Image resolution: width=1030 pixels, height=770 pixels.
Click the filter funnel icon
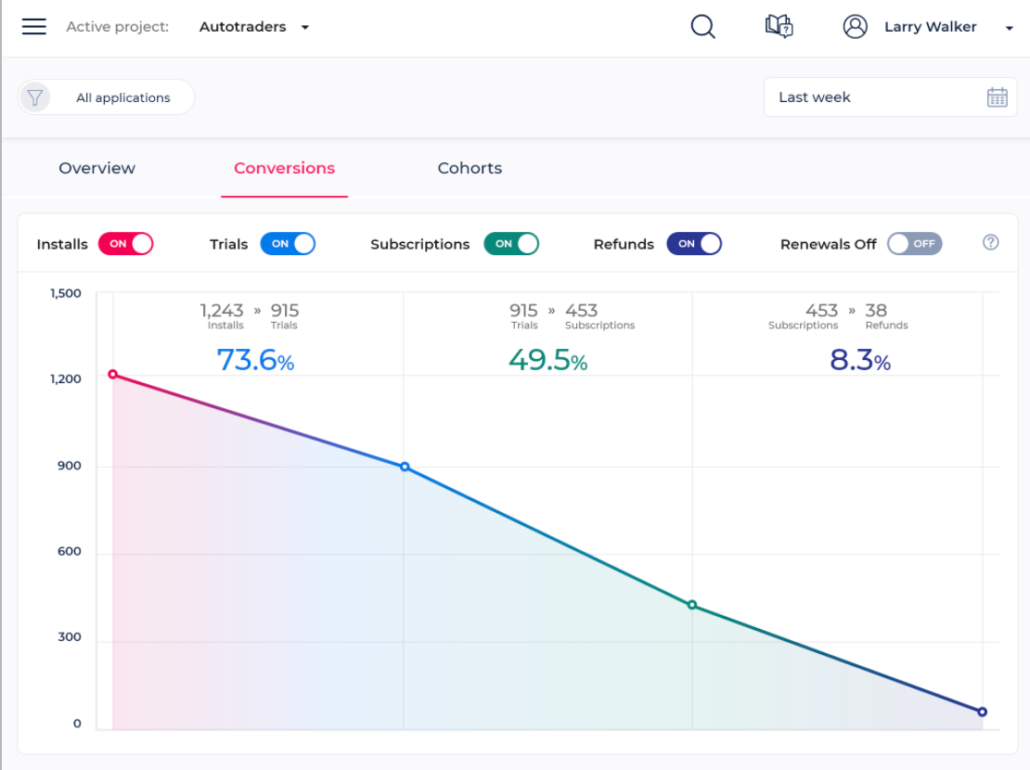[34, 96]
